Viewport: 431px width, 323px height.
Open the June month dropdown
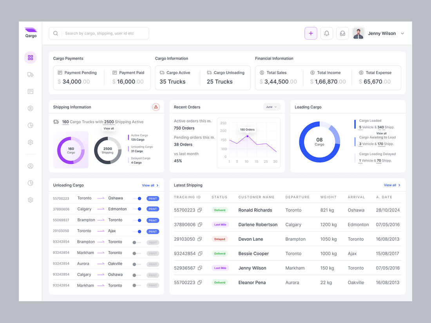coord(272,107)
